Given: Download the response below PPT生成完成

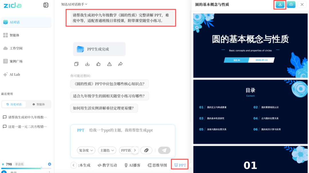Looking at the screenshot, I should tap(87, 64).
